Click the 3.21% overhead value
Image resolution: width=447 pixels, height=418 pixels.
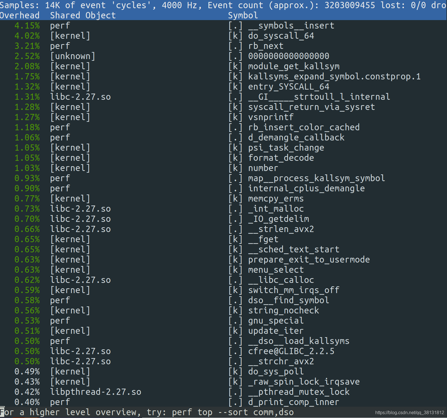27,46
